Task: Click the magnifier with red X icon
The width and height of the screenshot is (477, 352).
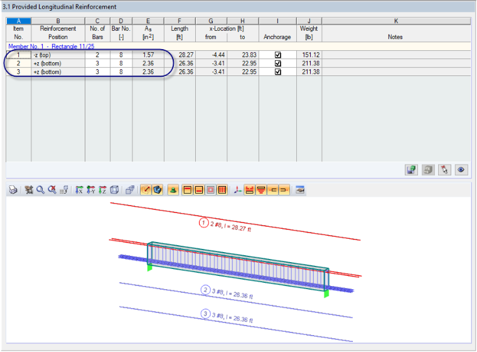Action: [x=52, y=190]
